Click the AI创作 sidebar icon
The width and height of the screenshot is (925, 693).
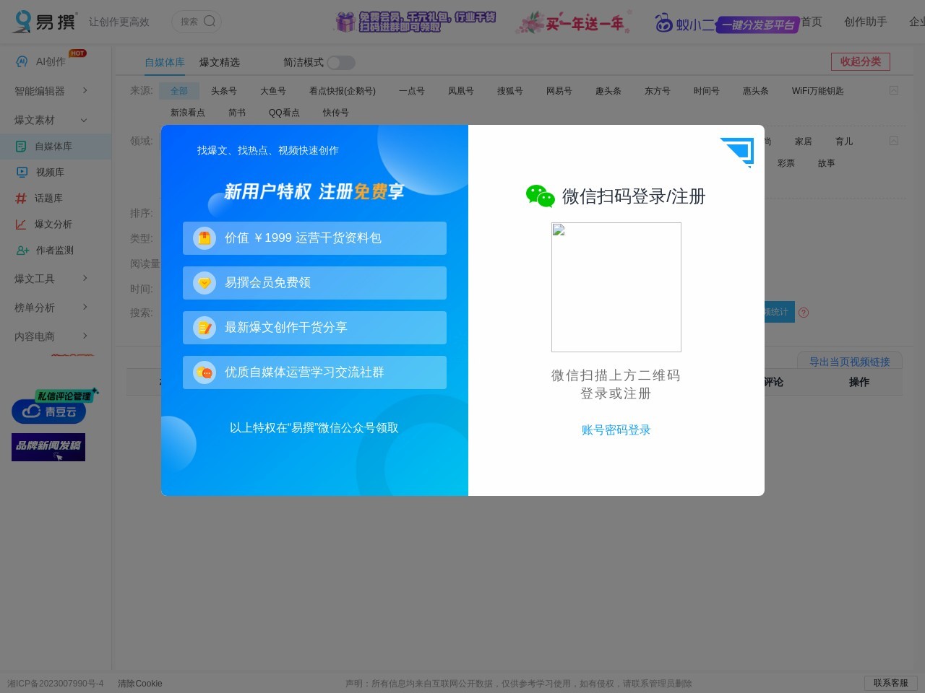point(22,61)
